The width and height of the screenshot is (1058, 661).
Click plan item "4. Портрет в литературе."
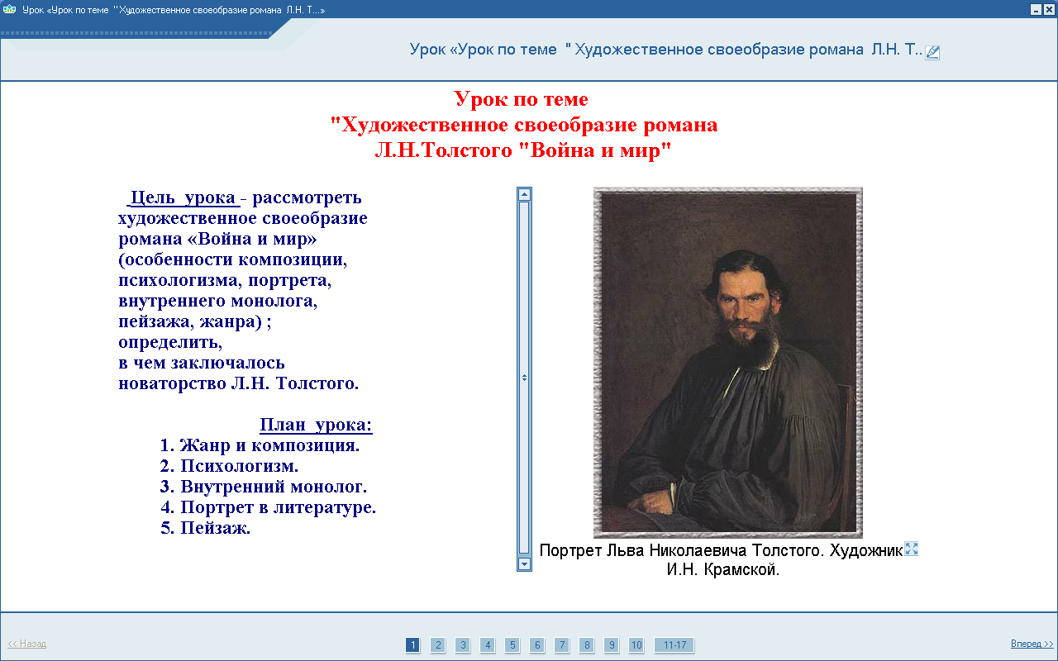point(269,508)
